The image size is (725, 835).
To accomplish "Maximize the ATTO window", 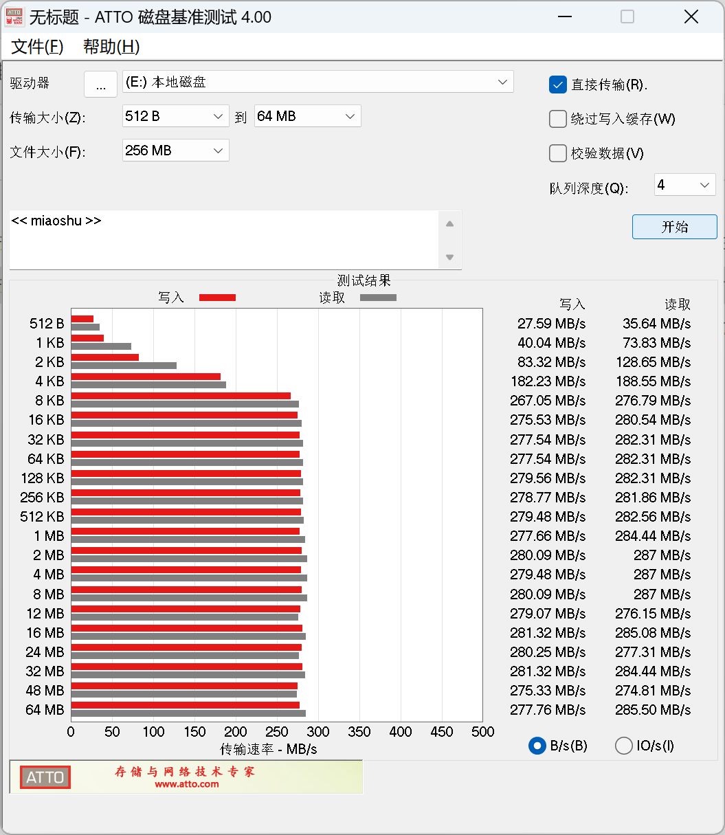I will click(x=627, y=17).
